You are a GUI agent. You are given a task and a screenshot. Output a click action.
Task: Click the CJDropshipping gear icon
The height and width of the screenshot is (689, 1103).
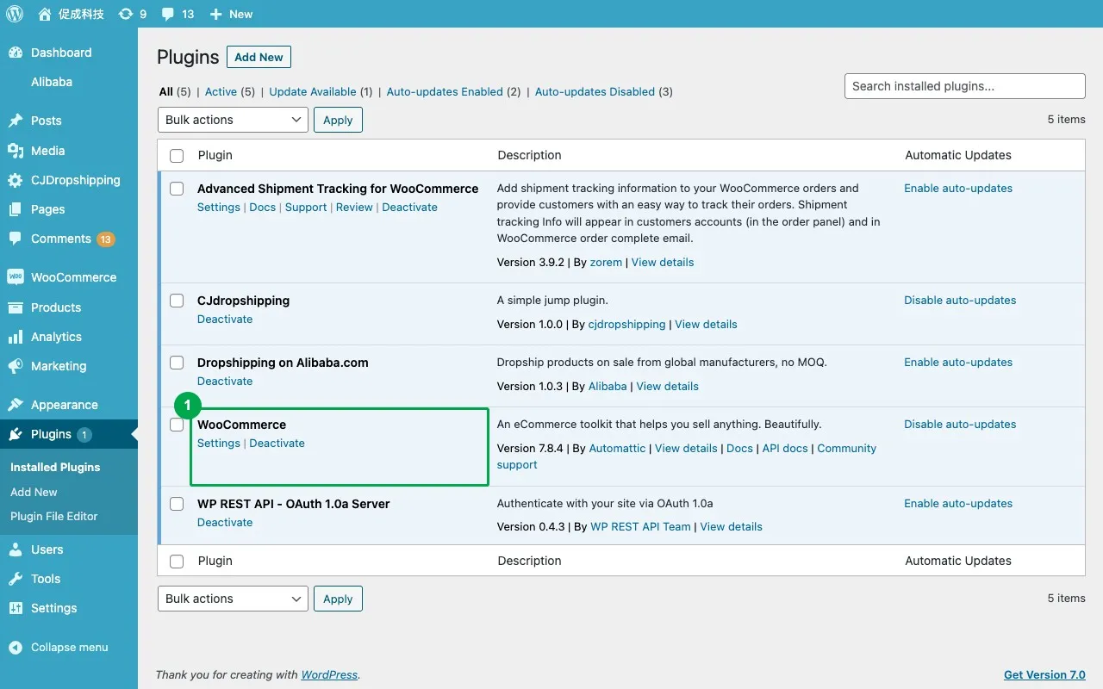point(16,180)
